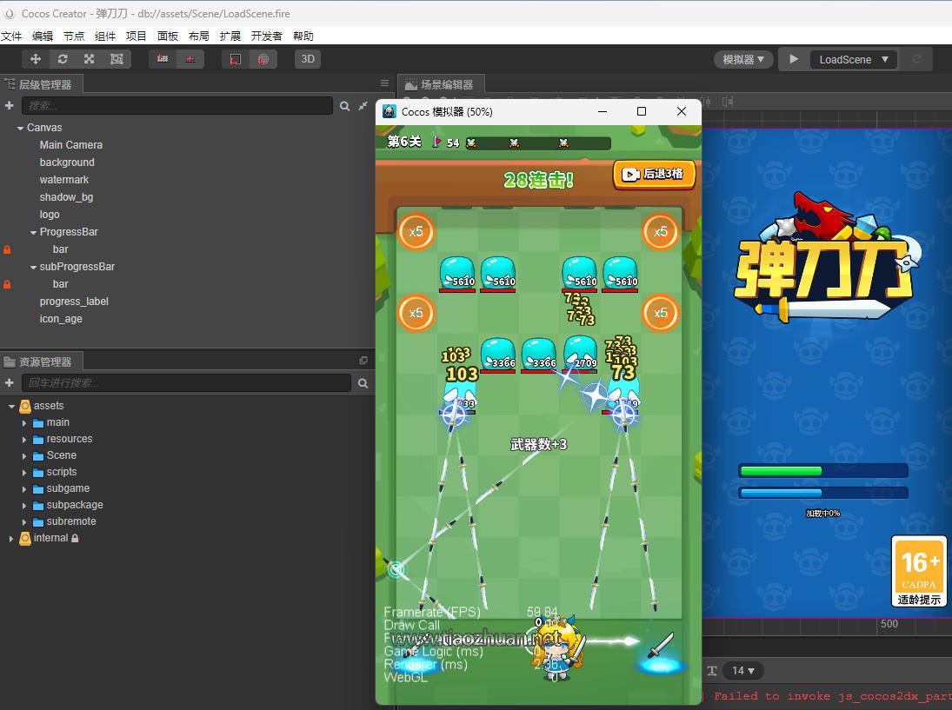Viewport: 952px width, 710px height.
Task: Select the Rotate transform tool
Action: (x=62, y=59)
